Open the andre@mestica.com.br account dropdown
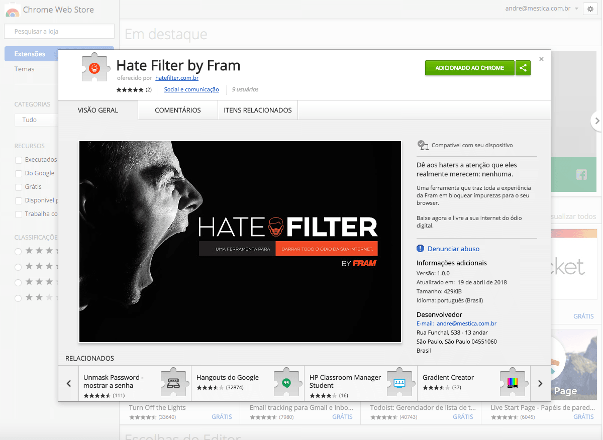This screenshot has width=603, height=440. [x=542, y=9]
